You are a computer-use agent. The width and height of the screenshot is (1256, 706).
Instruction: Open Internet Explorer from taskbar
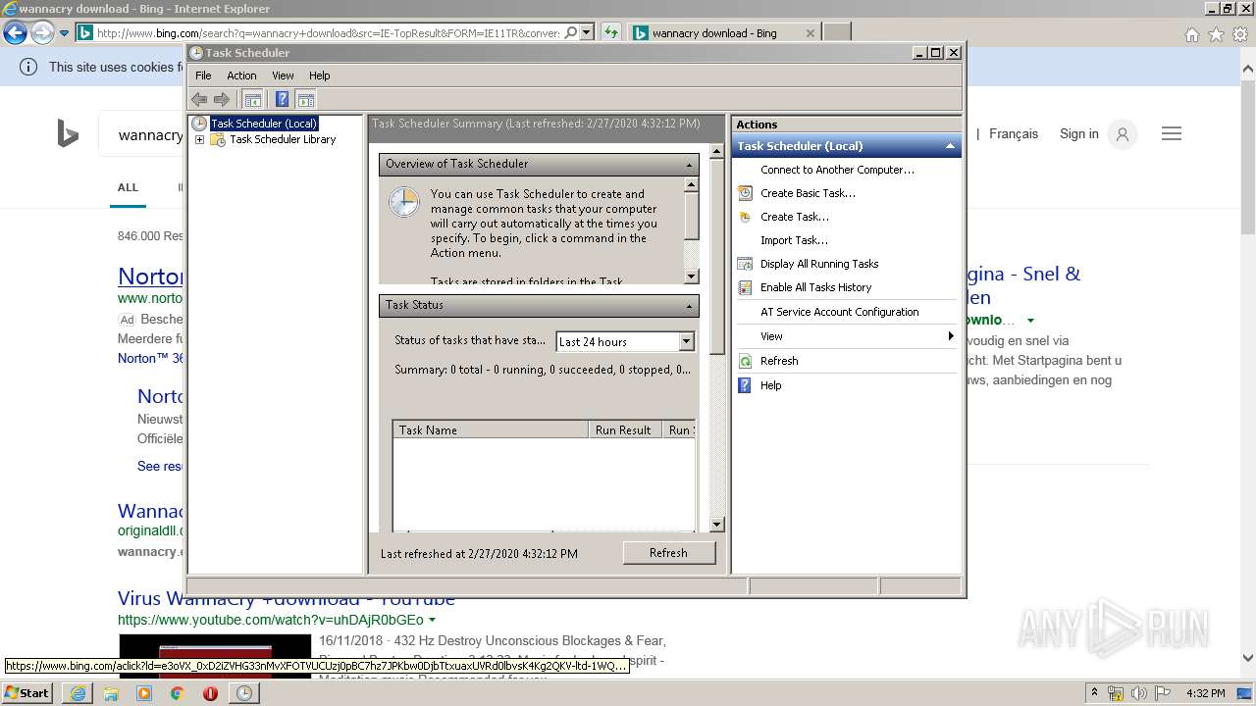click(x=78, y=693)
